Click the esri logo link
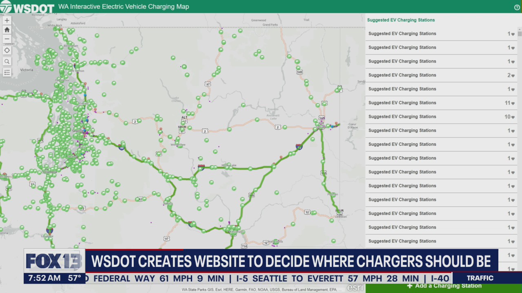 click(354, 288)
